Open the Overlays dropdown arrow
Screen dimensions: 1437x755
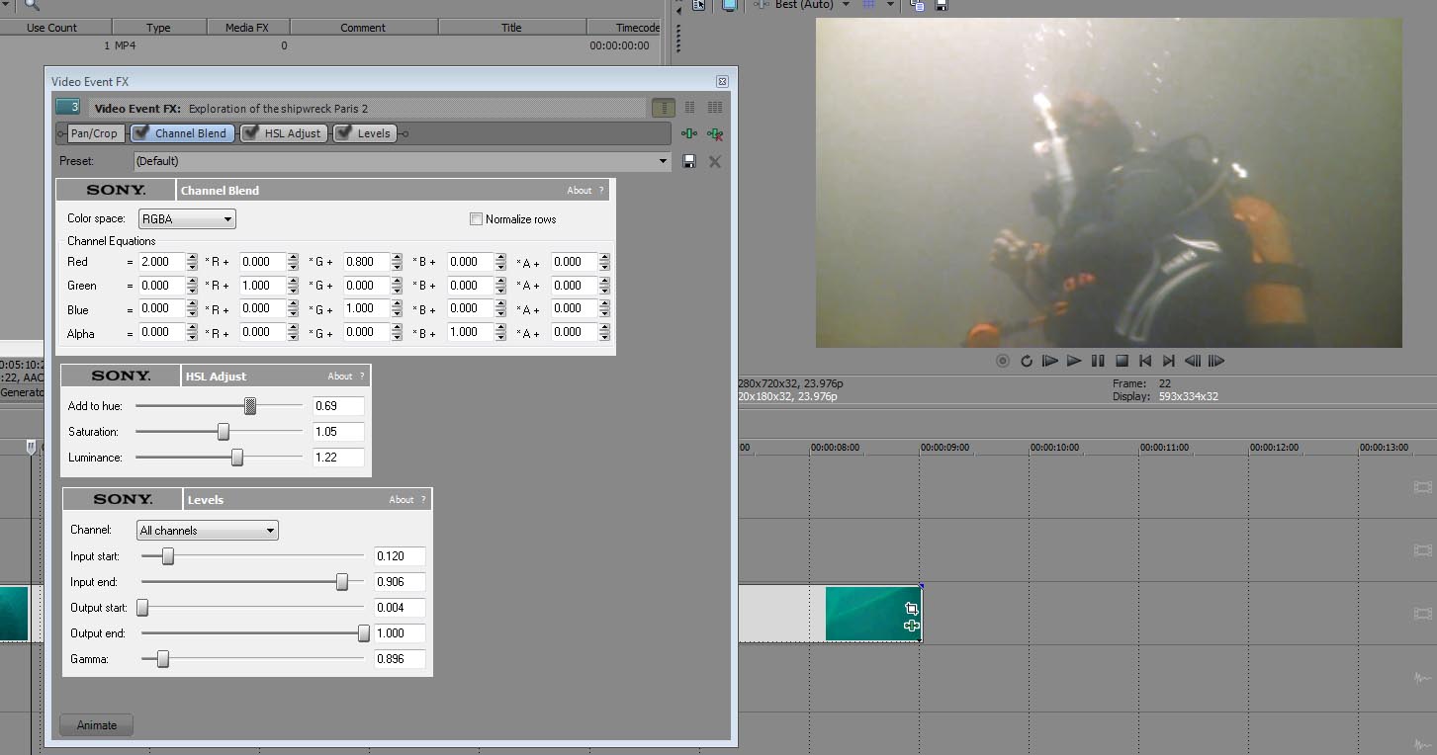[x=889, y=5]
